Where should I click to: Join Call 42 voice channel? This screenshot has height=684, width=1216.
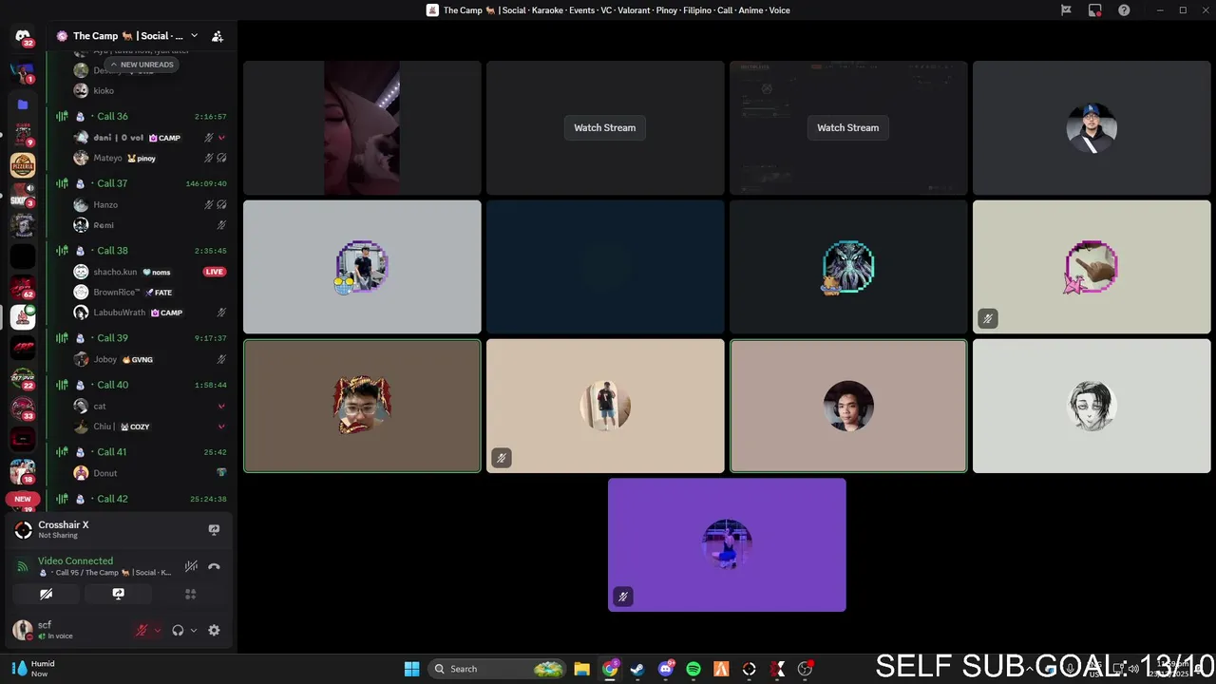point(141,499)
